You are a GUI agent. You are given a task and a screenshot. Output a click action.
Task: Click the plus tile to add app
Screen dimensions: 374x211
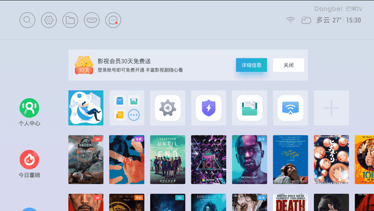(331, 108)
